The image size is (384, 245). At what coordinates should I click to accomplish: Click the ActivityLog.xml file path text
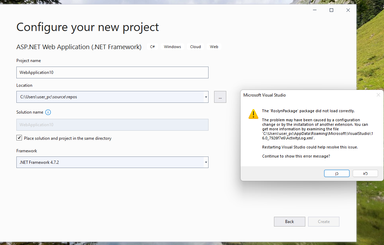pos(318,136)
